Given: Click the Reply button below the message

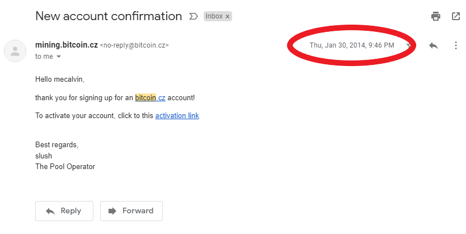Looking at the screenshot, I should [64, 211].
